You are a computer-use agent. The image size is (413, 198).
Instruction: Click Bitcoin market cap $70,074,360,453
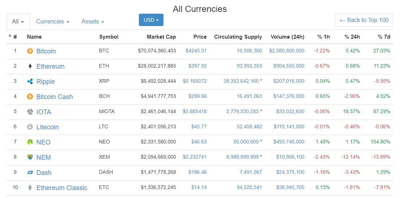157,51
